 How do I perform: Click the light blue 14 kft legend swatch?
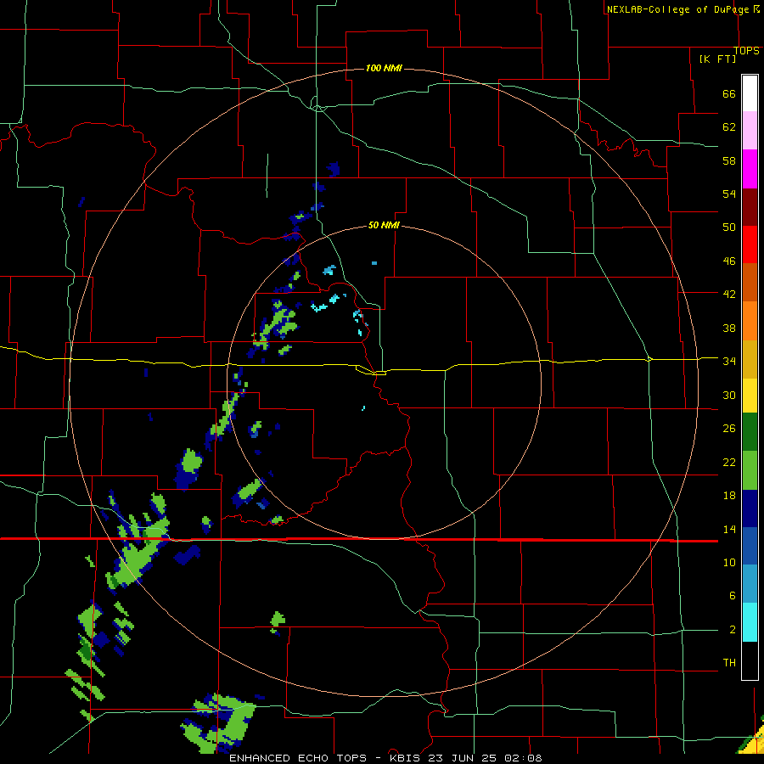[x=750, y=584]
